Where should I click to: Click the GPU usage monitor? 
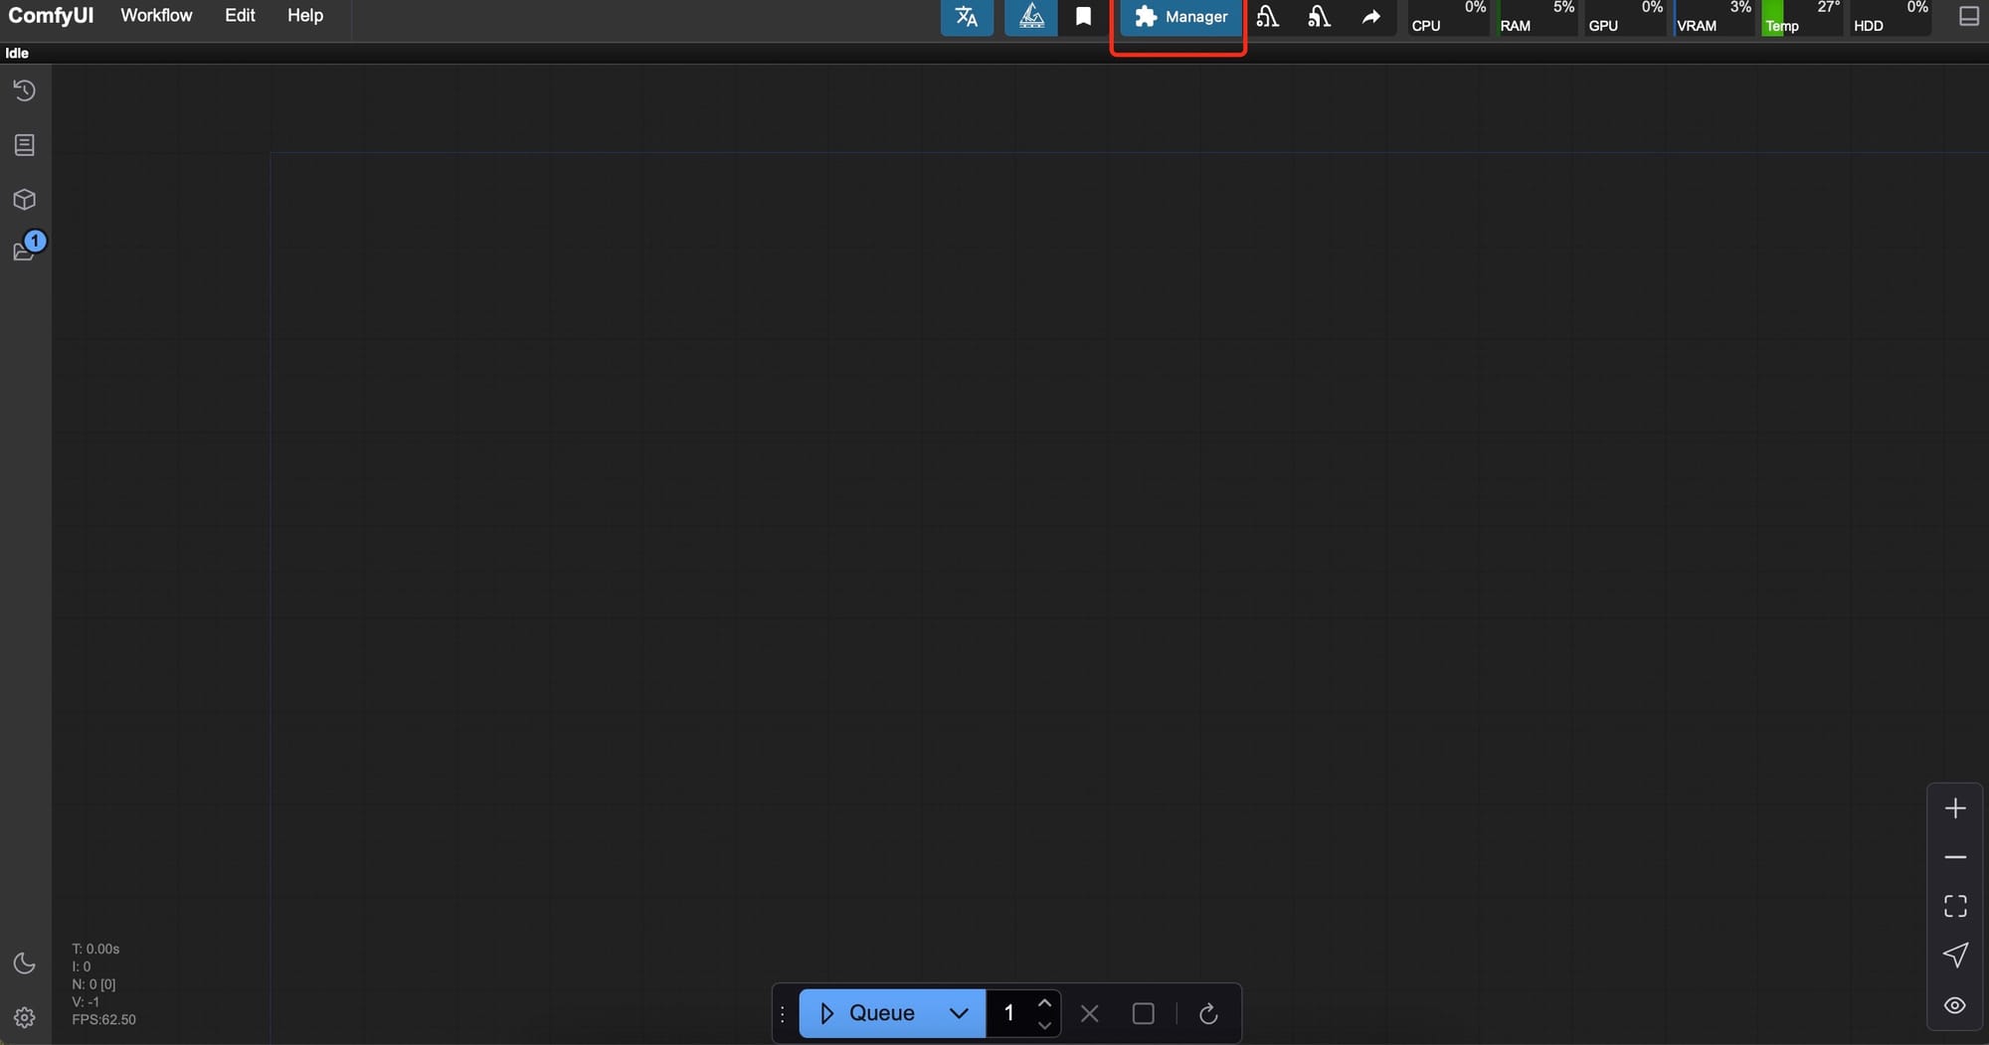[x=1625, y=17]
